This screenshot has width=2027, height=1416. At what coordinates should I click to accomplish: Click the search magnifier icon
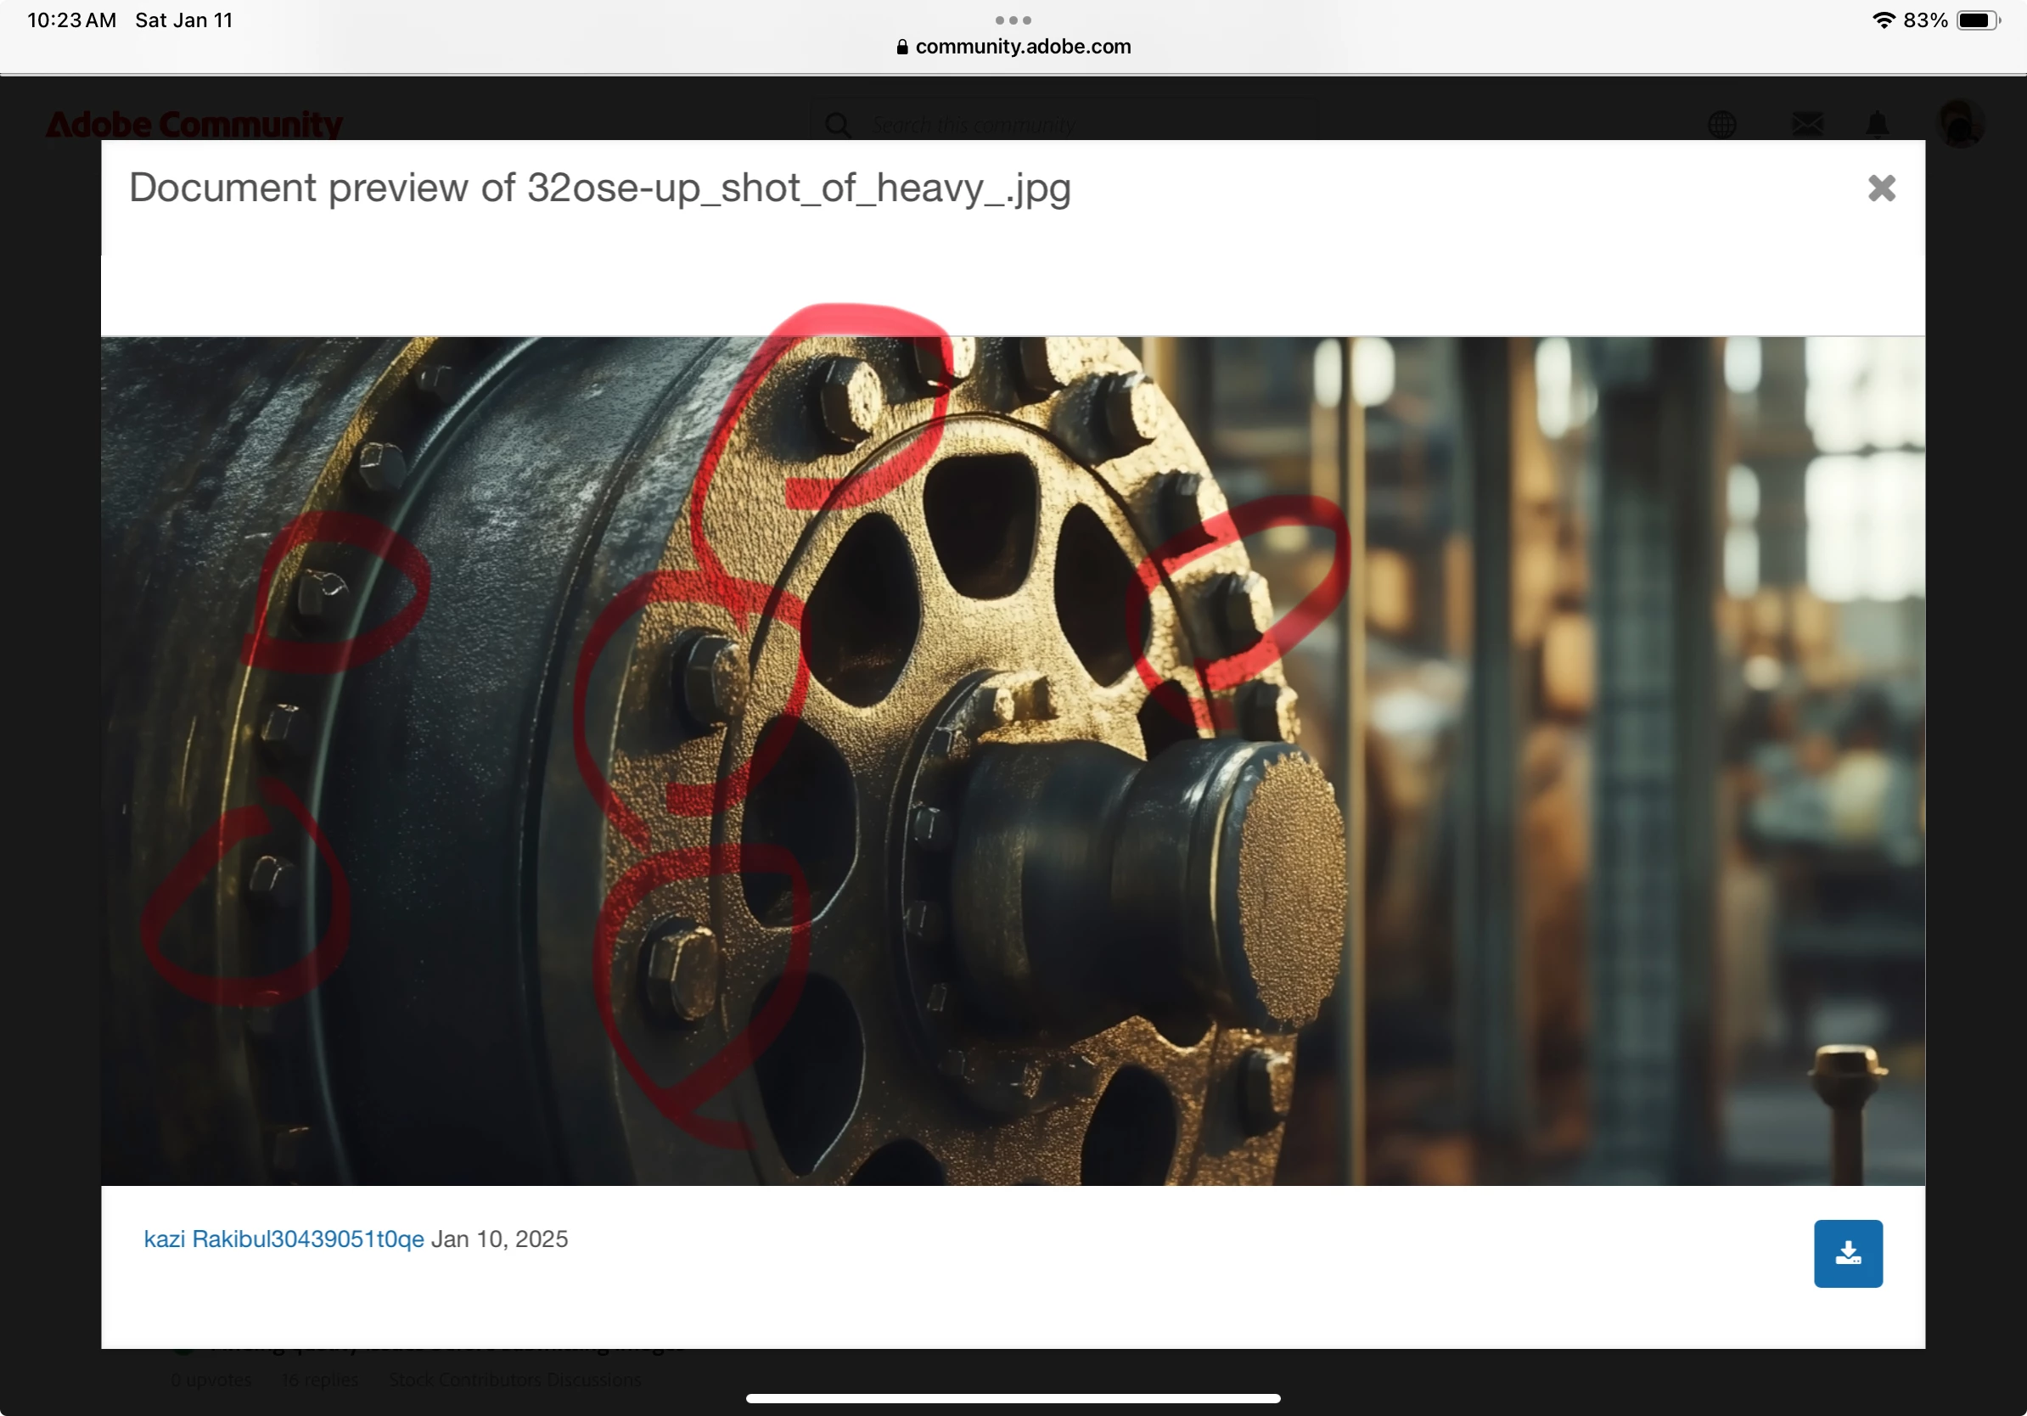(837, 126)
